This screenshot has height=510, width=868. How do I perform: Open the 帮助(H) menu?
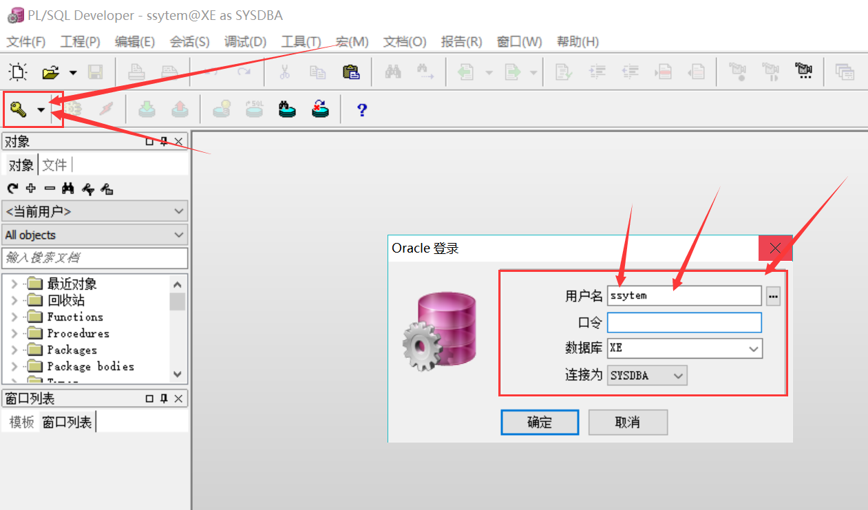coord(578,41)
